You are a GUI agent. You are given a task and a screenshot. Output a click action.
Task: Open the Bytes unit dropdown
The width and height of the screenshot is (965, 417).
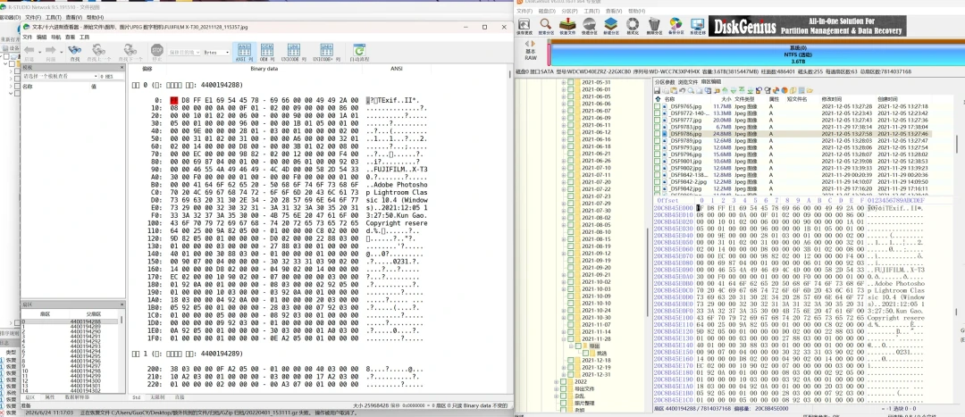pos(216,53)
